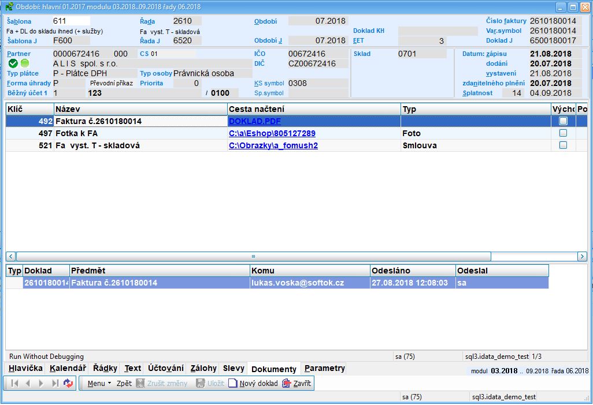Open the Řádky tab

[105, 369]
